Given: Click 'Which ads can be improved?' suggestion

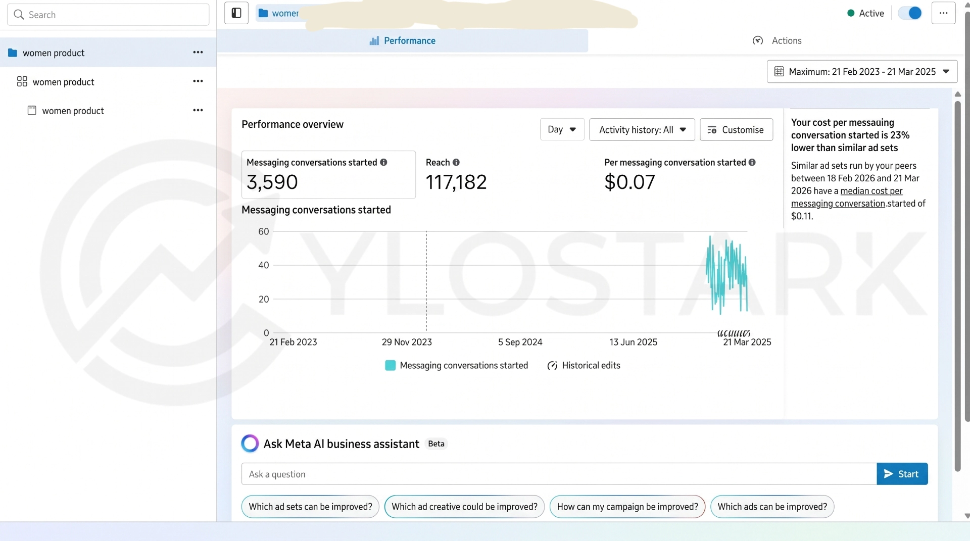Looking at the screenshot, I should tap(772, 506).
